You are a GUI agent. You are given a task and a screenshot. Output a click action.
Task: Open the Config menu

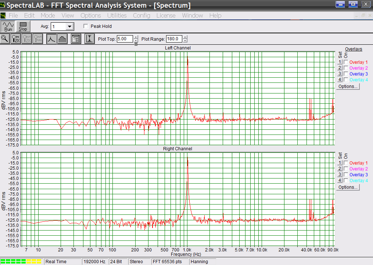point(141,15)
